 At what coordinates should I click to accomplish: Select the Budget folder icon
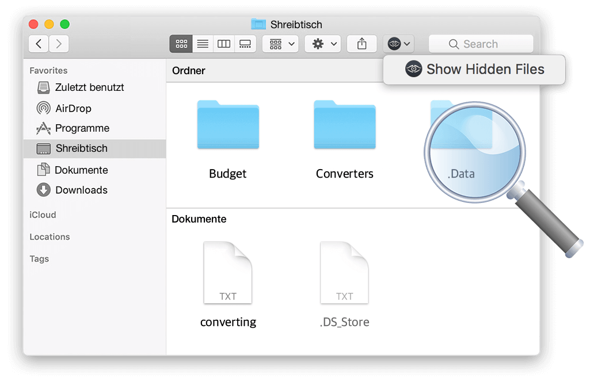coord(228,125)
